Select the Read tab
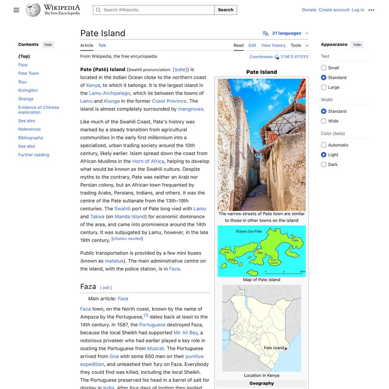 (238, 46)
